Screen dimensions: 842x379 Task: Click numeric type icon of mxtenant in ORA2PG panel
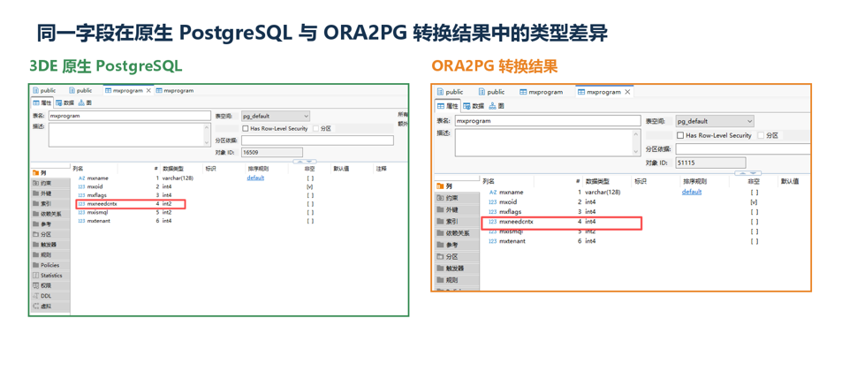coord(492,241)
